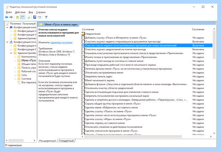Click policy icon beside Отключить очистку области уведомлений
Screen dimensions: 221x152
(x=83, y=88)
